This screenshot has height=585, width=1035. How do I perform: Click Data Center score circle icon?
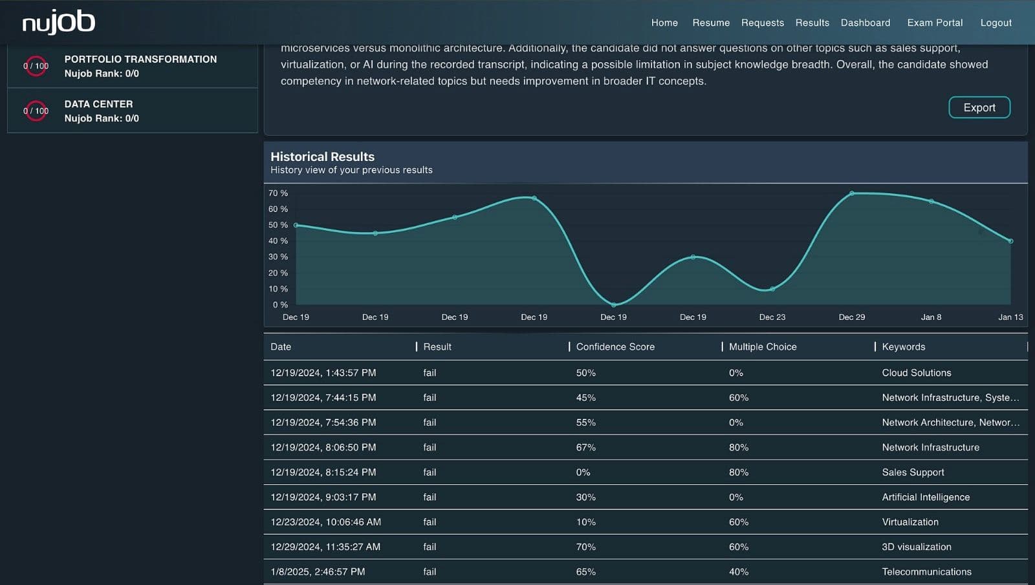pos(36,111)
